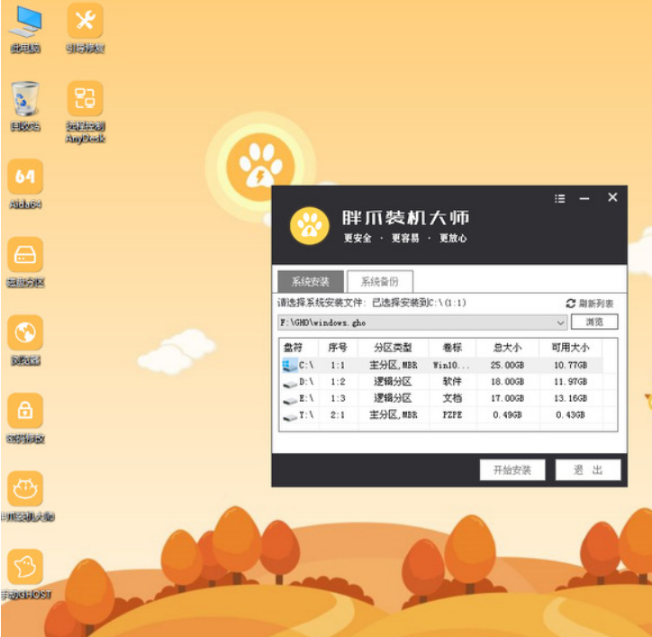The width and height of the screenshot is (652, 637).
Task: Click the Win10... volume label cell
Action: click(451, 365)
